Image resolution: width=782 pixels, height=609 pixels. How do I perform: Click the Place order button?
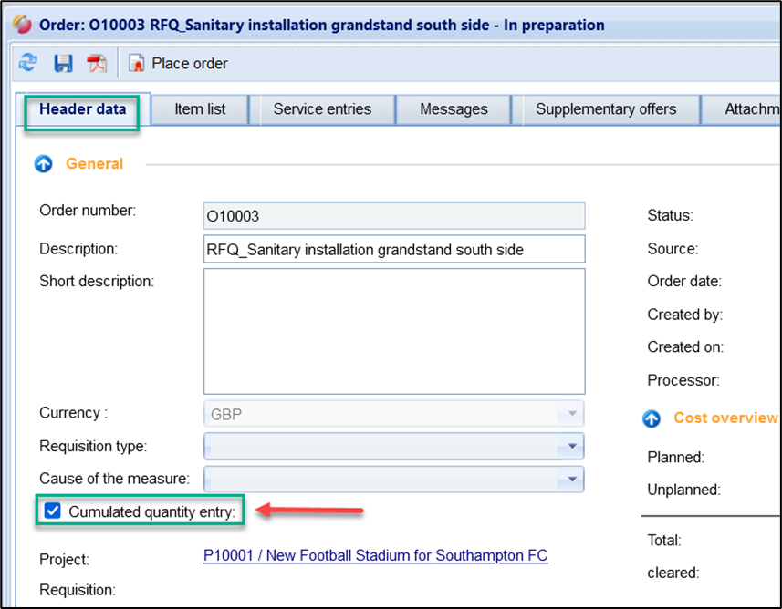(x=179, y=64)
